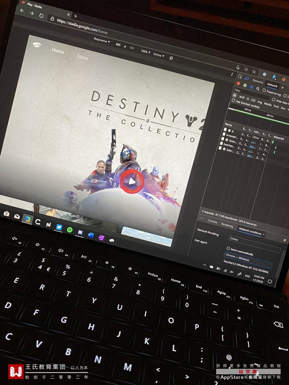The height and width of the screenshot is (385, 289).
Task: Open device toolbar three-dot options menu
Action: [232, 74]
